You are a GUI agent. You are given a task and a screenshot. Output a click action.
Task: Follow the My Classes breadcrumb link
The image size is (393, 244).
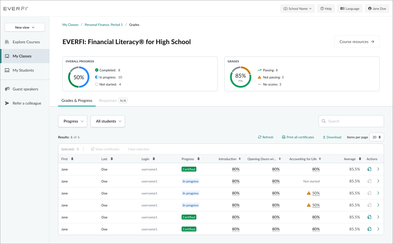(70, 25)
